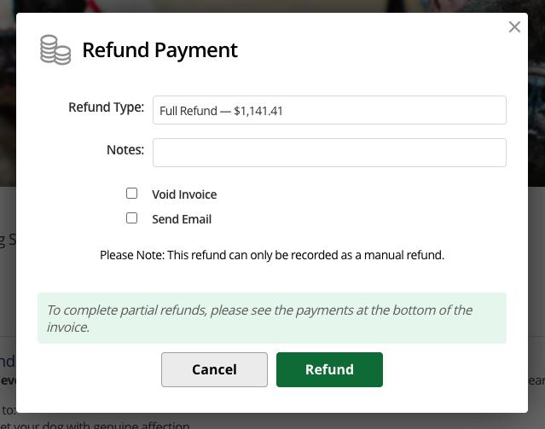Confirm with the green Refund button
Screen dimensions: 545x429
coord(329,369)
